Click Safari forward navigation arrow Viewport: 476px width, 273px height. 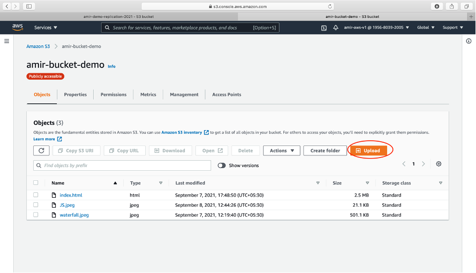pos(15,6)
